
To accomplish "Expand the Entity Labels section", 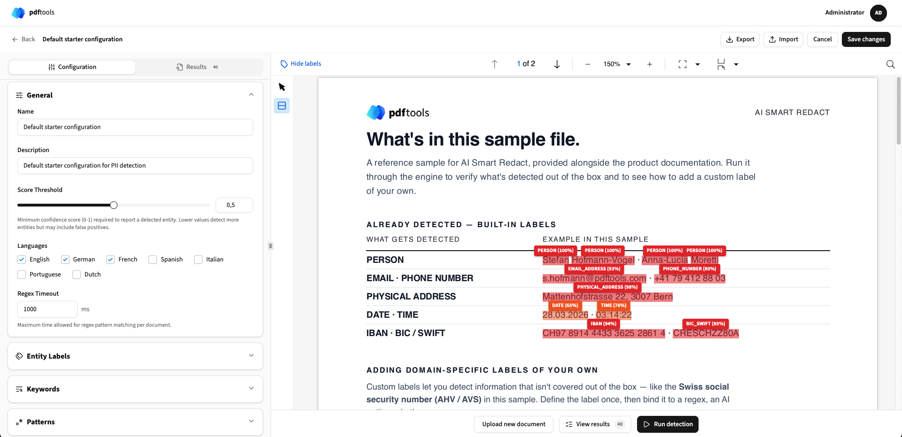I will coord(135,356).
